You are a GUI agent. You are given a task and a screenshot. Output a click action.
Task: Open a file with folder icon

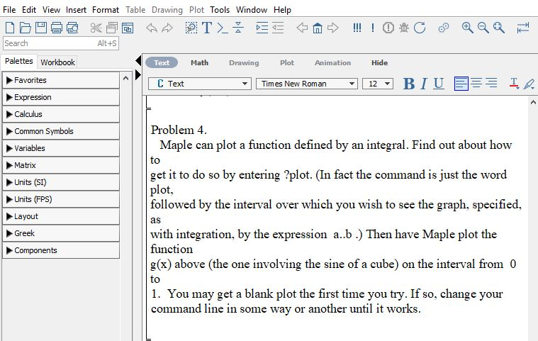tap(25, 28)
